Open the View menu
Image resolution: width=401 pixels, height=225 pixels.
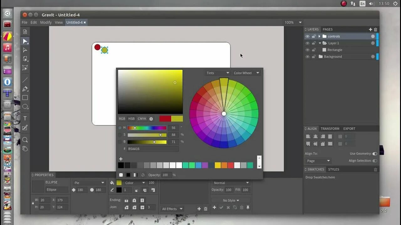[59, 22]
